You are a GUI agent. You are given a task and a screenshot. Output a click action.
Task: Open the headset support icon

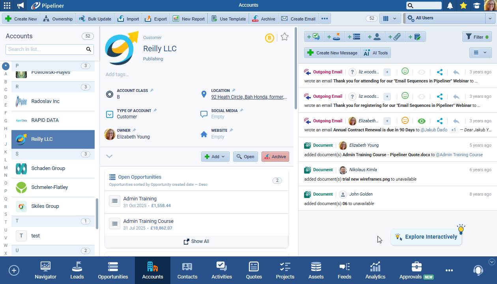[x=478, y=270]
